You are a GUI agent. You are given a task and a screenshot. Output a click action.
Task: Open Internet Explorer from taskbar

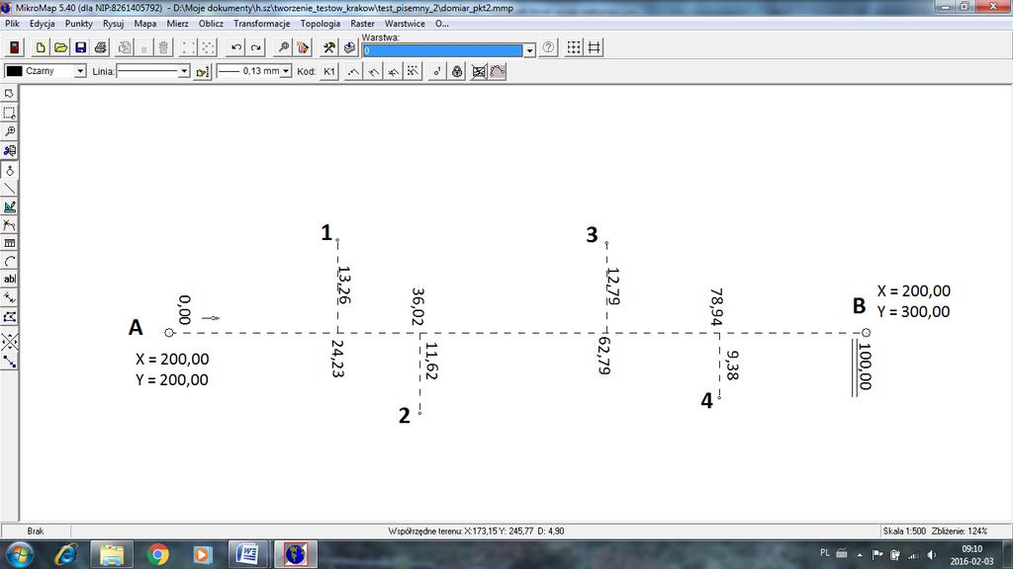66,555
